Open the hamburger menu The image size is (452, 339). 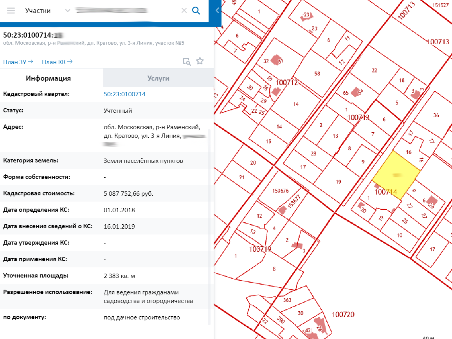pos(11,11)
